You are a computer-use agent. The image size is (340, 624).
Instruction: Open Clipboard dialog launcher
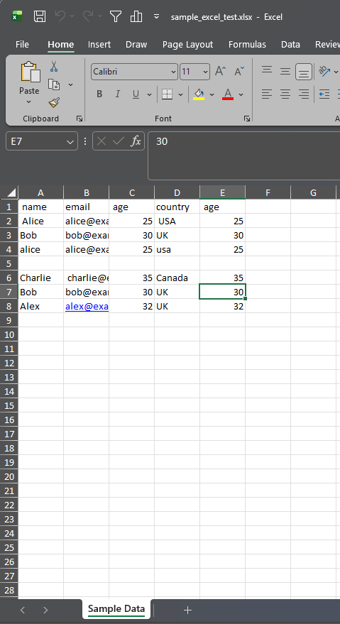click(79, 119)
